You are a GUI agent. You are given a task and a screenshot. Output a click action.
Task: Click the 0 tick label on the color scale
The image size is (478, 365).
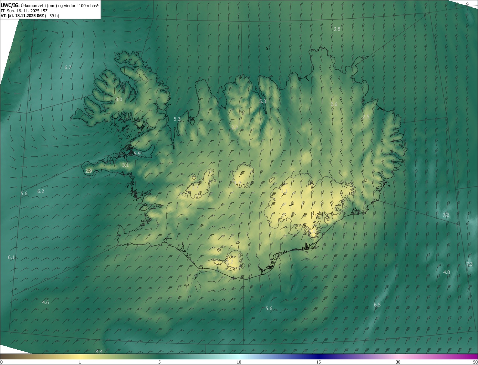click(1, 362)
